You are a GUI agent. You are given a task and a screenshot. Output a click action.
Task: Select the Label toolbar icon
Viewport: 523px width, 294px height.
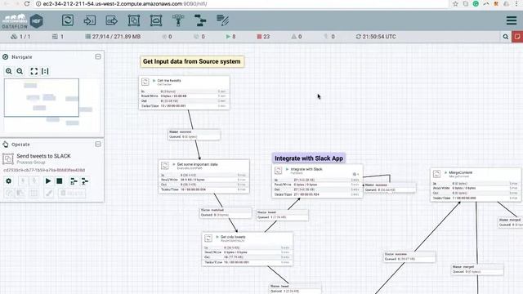222,20
